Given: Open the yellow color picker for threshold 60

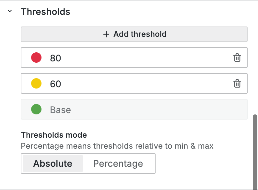Looking at the screenshot, I should pyautogui.click(x=36, y=84).
